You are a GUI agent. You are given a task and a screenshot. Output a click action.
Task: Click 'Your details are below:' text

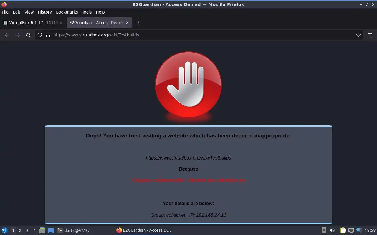tap(188, 203)
